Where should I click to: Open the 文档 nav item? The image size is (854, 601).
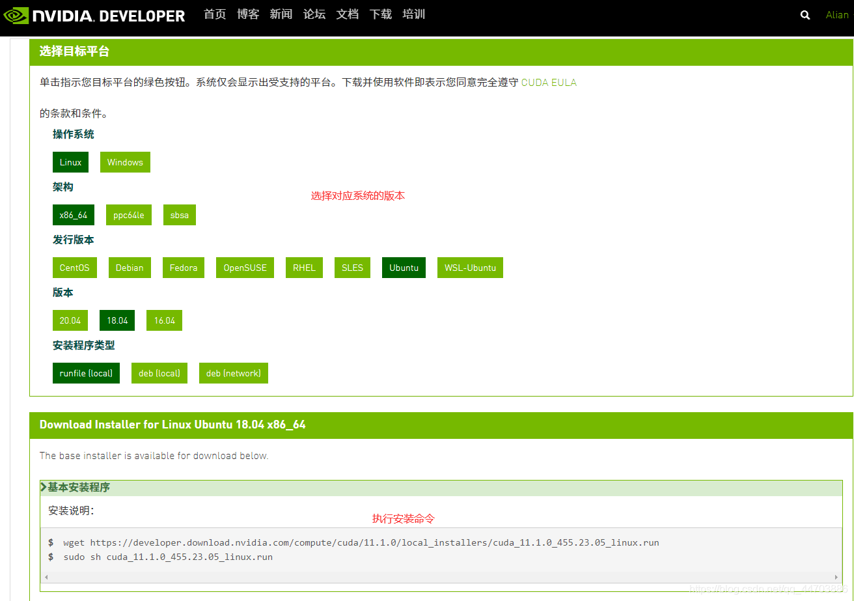pos(348,14)
